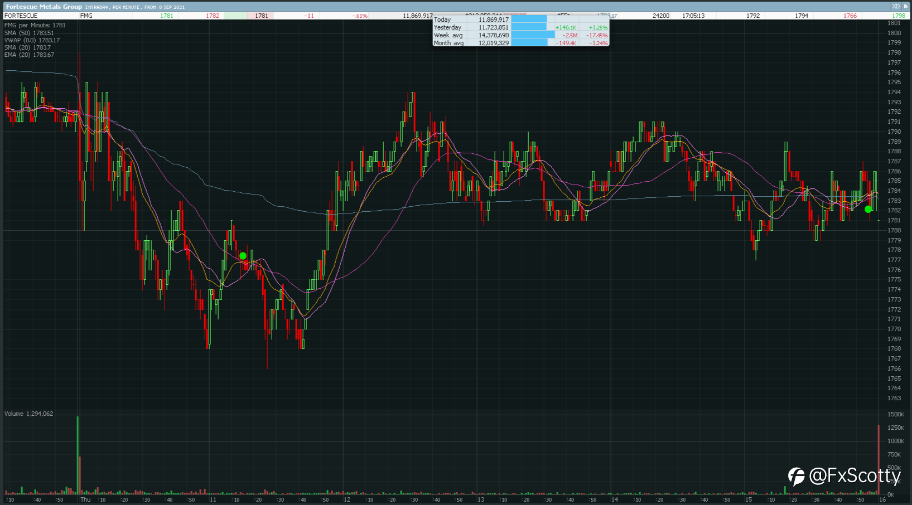Click the 1790 level on price axis
Image resolution: width=912 pixels, height=505 pixels.
pyautogui.click(x=894, y=132)
